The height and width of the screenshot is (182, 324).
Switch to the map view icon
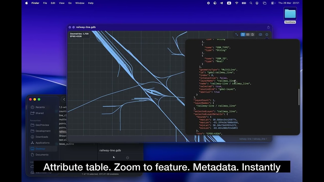(243, 34)
